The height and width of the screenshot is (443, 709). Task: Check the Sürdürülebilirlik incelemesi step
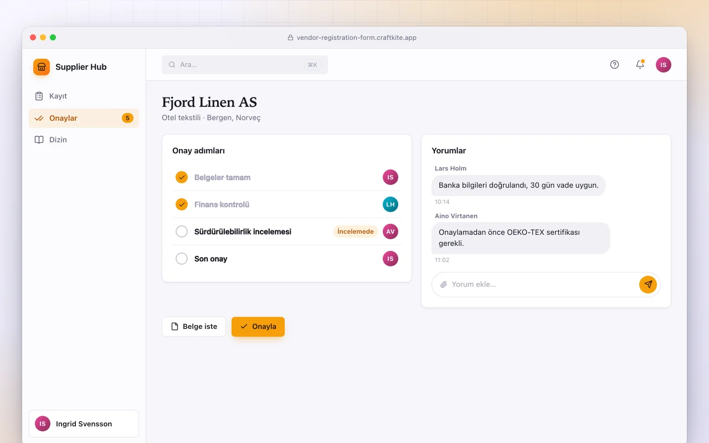pyautogui.click(x=182, y=231)
